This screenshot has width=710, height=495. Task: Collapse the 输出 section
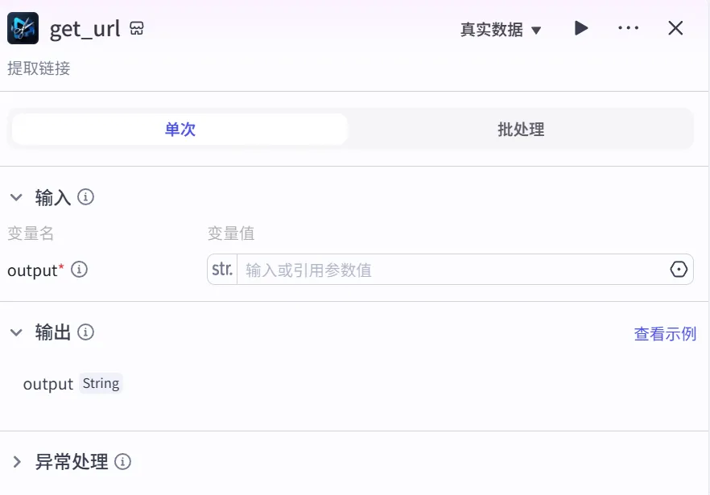coord(16,332)
